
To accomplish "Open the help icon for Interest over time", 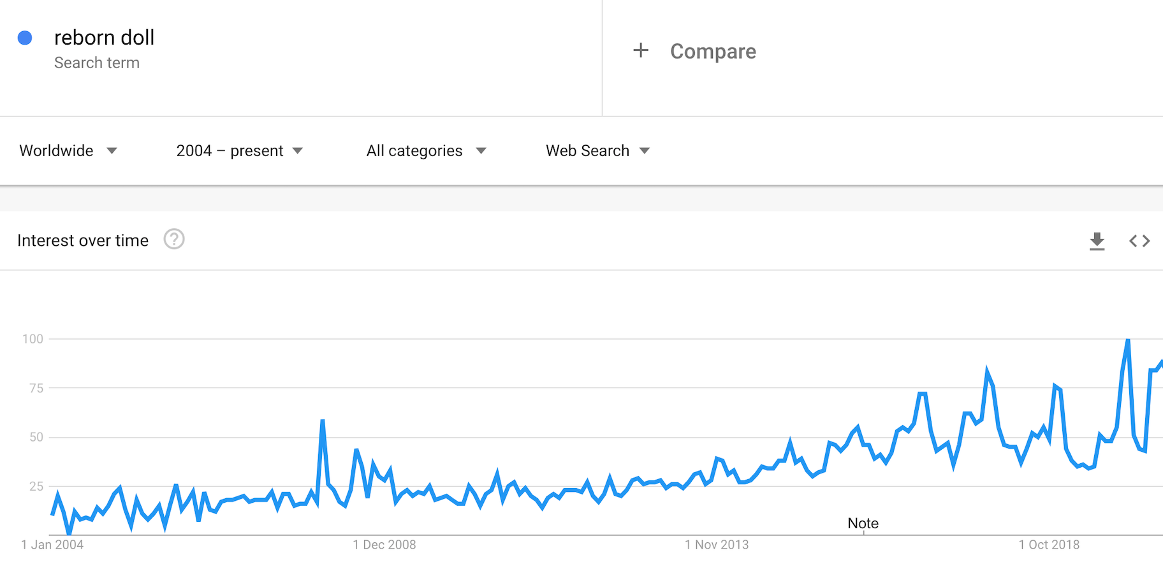I will 174,240.
